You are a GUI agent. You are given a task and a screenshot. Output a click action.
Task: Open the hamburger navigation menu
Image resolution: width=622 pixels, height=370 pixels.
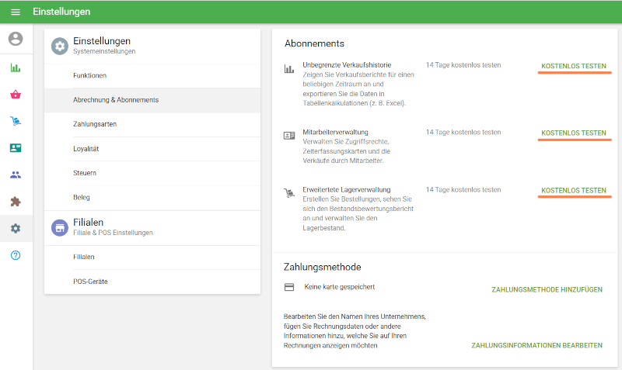point(16,12)
